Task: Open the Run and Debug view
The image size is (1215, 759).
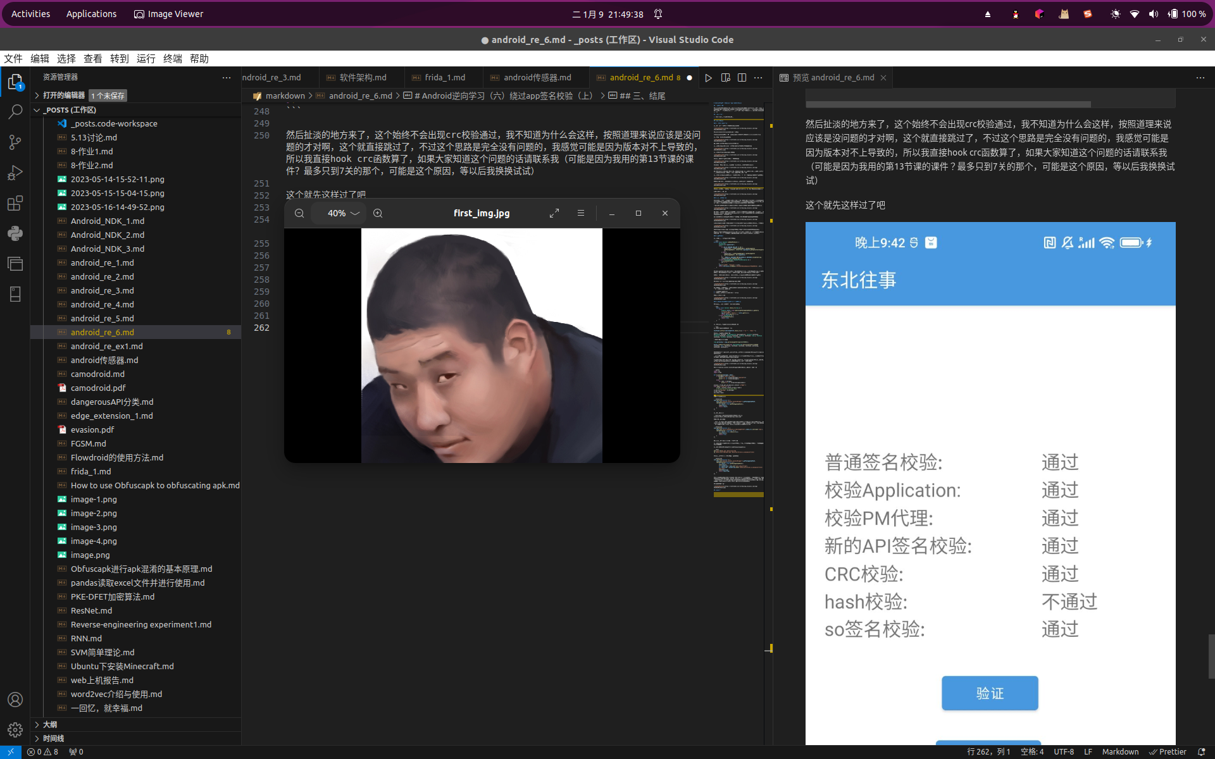Action: click(15, 173)
